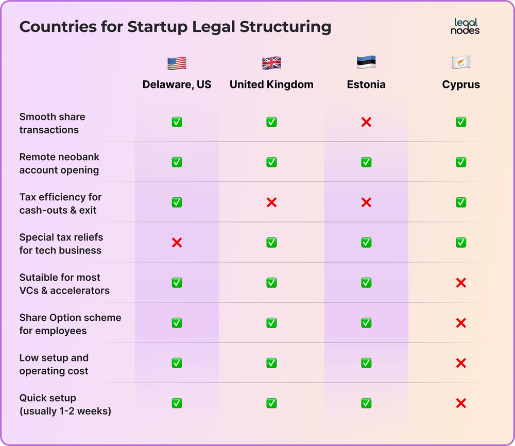Click the Cyprus flag icon
Screen dimensions: 515x446
[x=461, y=62]
